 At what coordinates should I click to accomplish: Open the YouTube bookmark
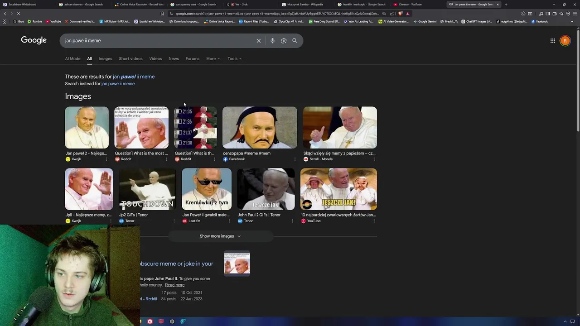tap(53, 21)
